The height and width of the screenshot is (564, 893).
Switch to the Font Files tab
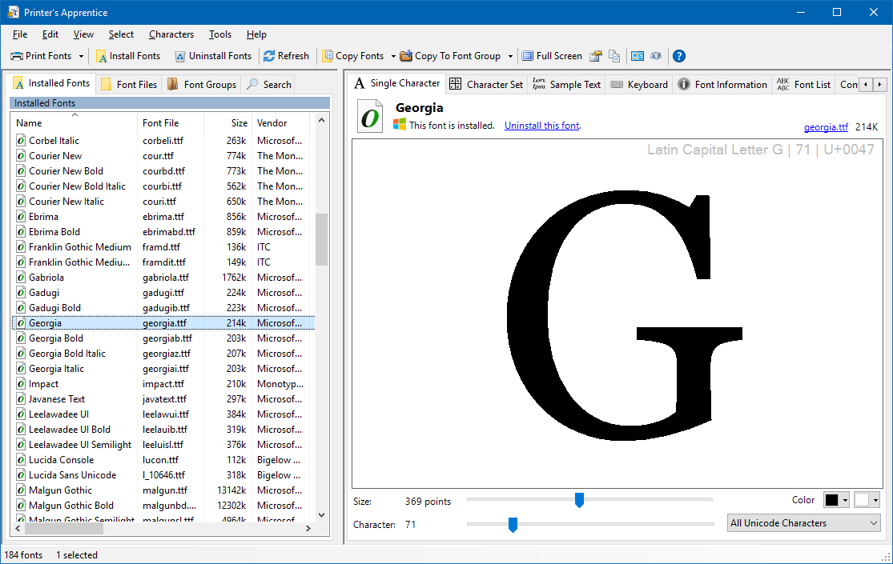click(129, 84)
